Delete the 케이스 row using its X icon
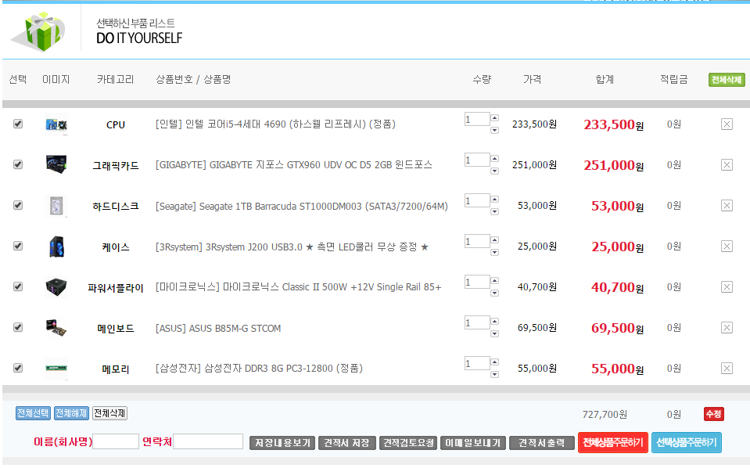 [727, 247]
